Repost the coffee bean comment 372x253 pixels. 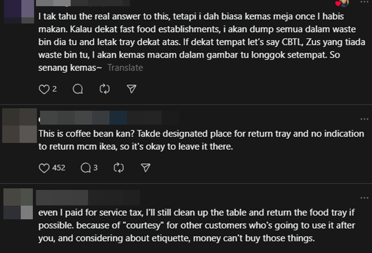(119, 168)
